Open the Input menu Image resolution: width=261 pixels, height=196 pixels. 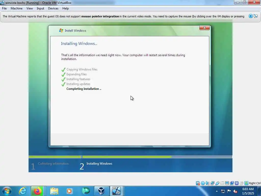pyautogui.click(x=40, y=8)
